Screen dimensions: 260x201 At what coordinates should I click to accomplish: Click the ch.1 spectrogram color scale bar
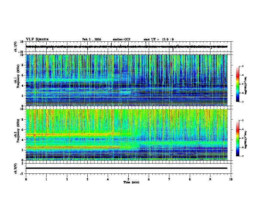click(x=238, y=84)
